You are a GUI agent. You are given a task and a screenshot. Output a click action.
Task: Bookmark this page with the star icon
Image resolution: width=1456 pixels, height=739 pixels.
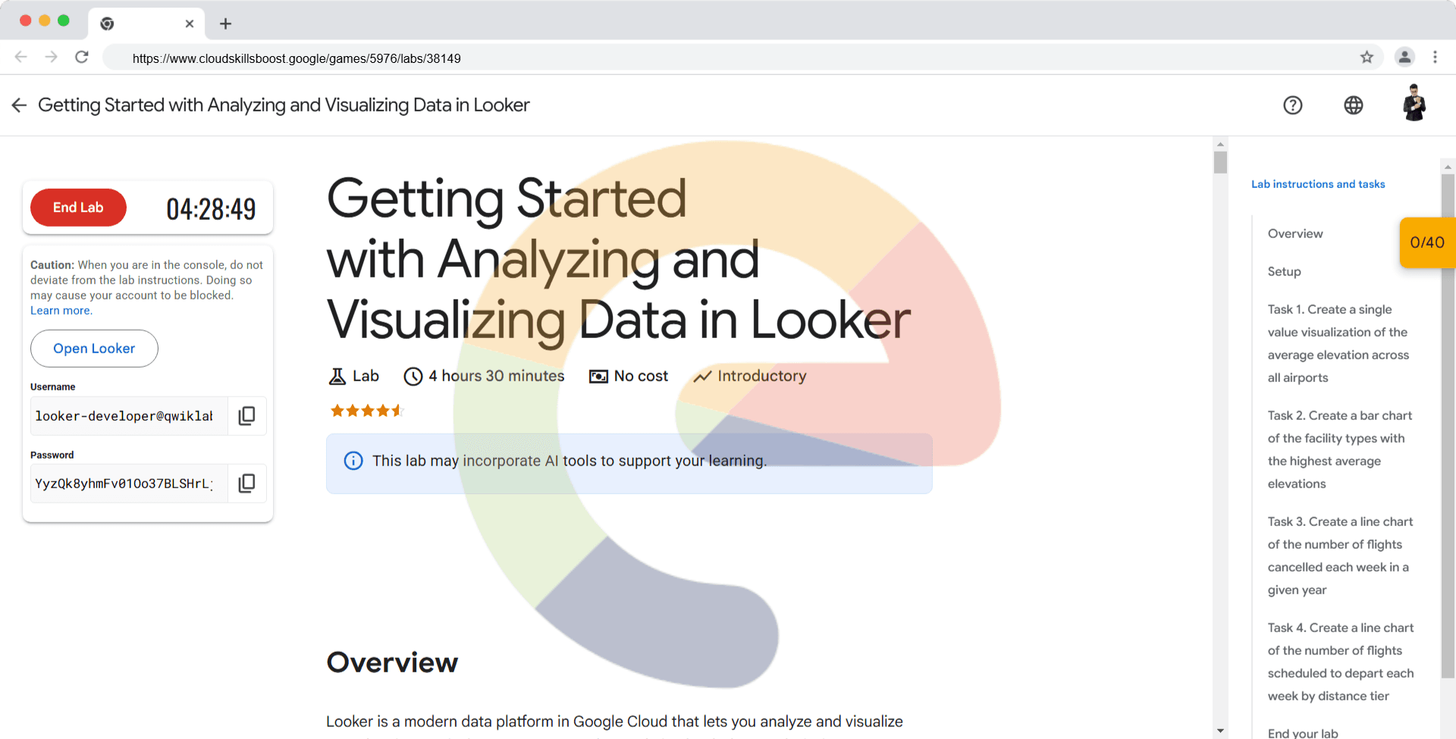click(x=1367, y=57)
